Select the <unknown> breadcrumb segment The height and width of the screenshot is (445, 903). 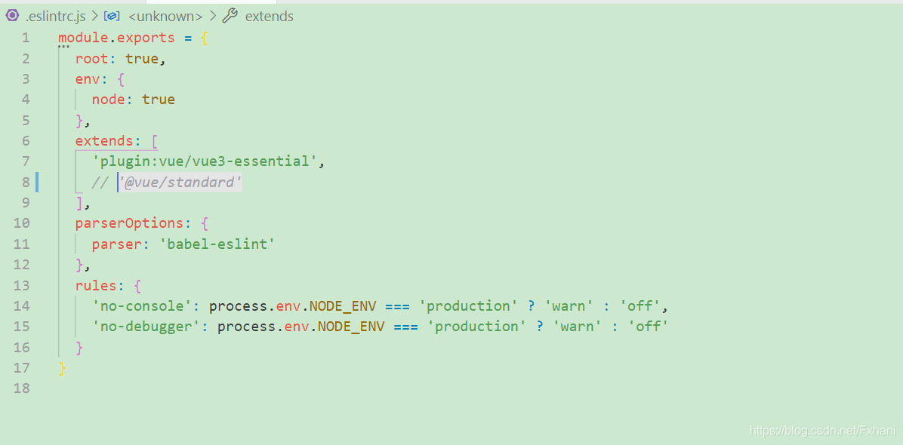(x=165, y=16)
